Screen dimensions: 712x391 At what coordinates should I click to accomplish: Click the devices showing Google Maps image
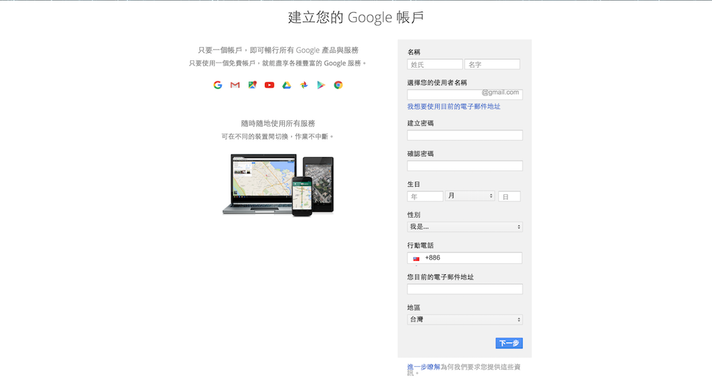[x=278, y=185]
